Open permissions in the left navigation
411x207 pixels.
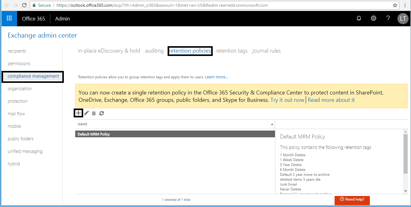click(x=19, y=64)
